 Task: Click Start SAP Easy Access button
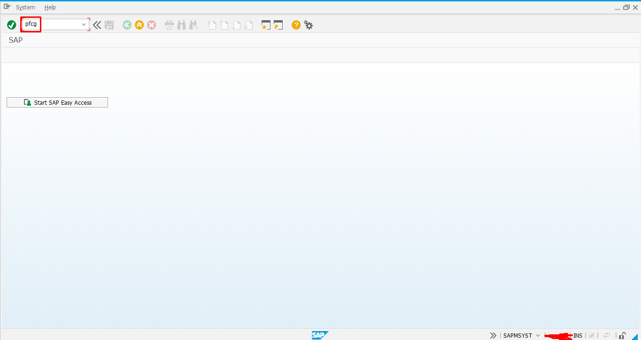(x=57, y=102)
